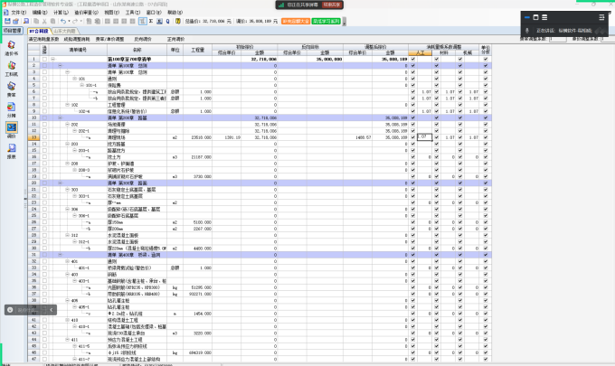Click the signal bars icon in sharing banner
This screenshot has height=366, width=615.
(281, 5)
